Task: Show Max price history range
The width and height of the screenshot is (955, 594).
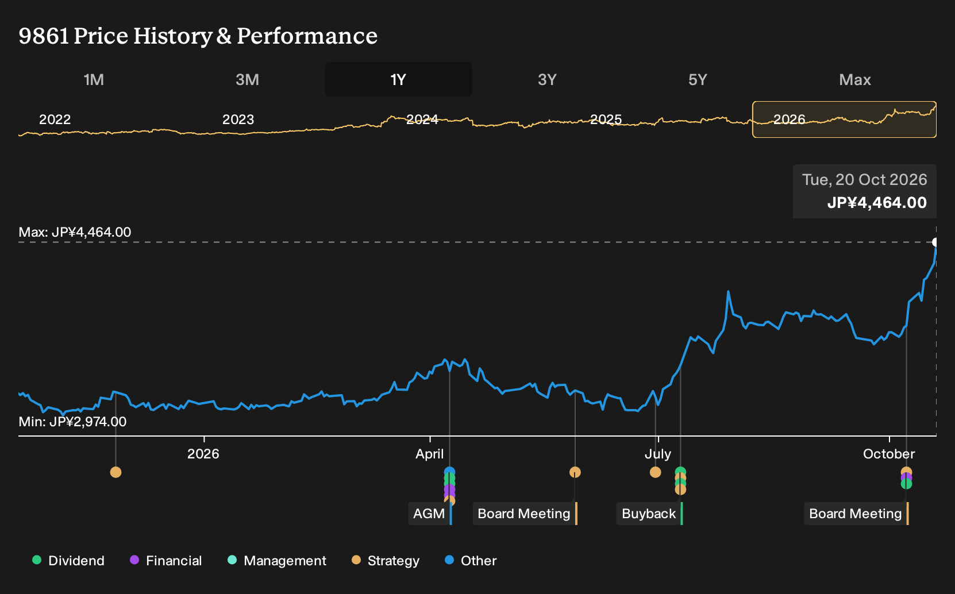Action: coord(855,79)
